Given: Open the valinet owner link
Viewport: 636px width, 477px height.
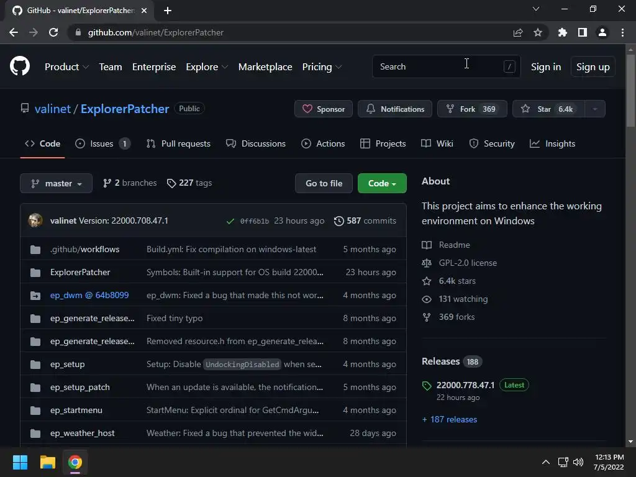Looking at the screenshot, I should (53, 109).
